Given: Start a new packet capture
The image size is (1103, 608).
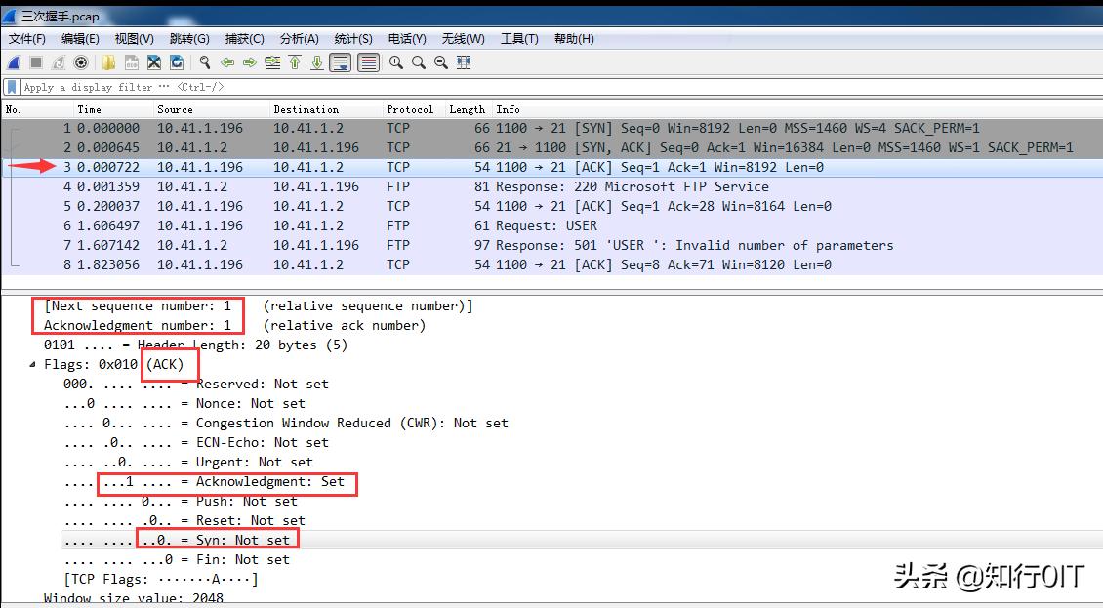Looking at the screenshot, I should tap(14, 62).
